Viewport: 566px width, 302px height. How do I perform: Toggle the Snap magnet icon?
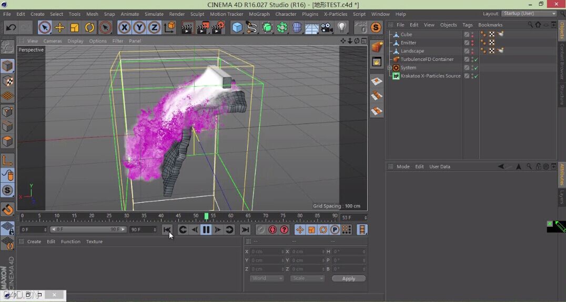[x=7, y=210]
